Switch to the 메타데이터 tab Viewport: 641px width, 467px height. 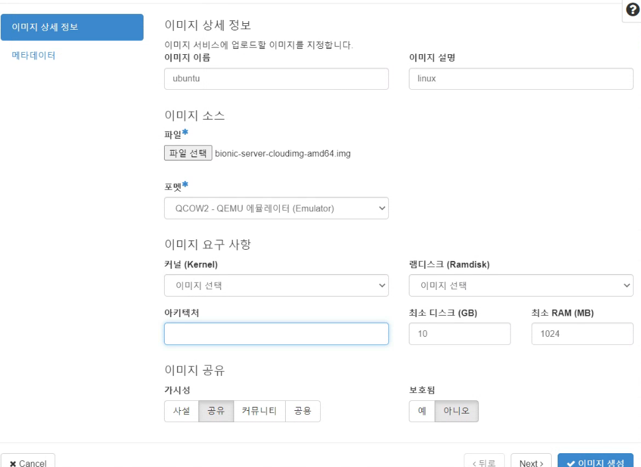tap(34, 55)
